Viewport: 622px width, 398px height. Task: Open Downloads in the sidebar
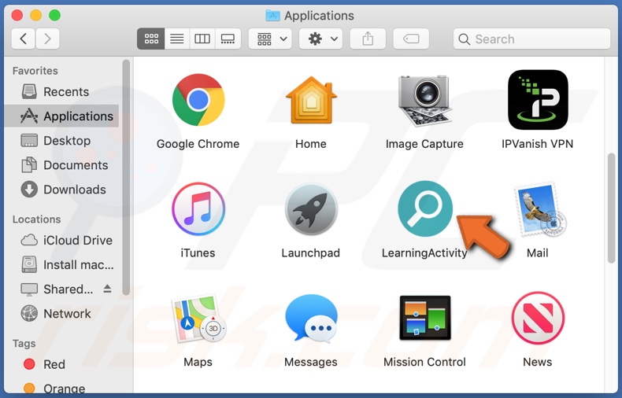[x=61, y=190]
